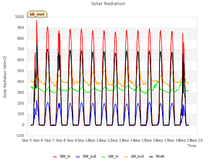Click the Sep 9 x-axis tick label
The width and height of the screenshot is (217, 163).
point(72,140)
